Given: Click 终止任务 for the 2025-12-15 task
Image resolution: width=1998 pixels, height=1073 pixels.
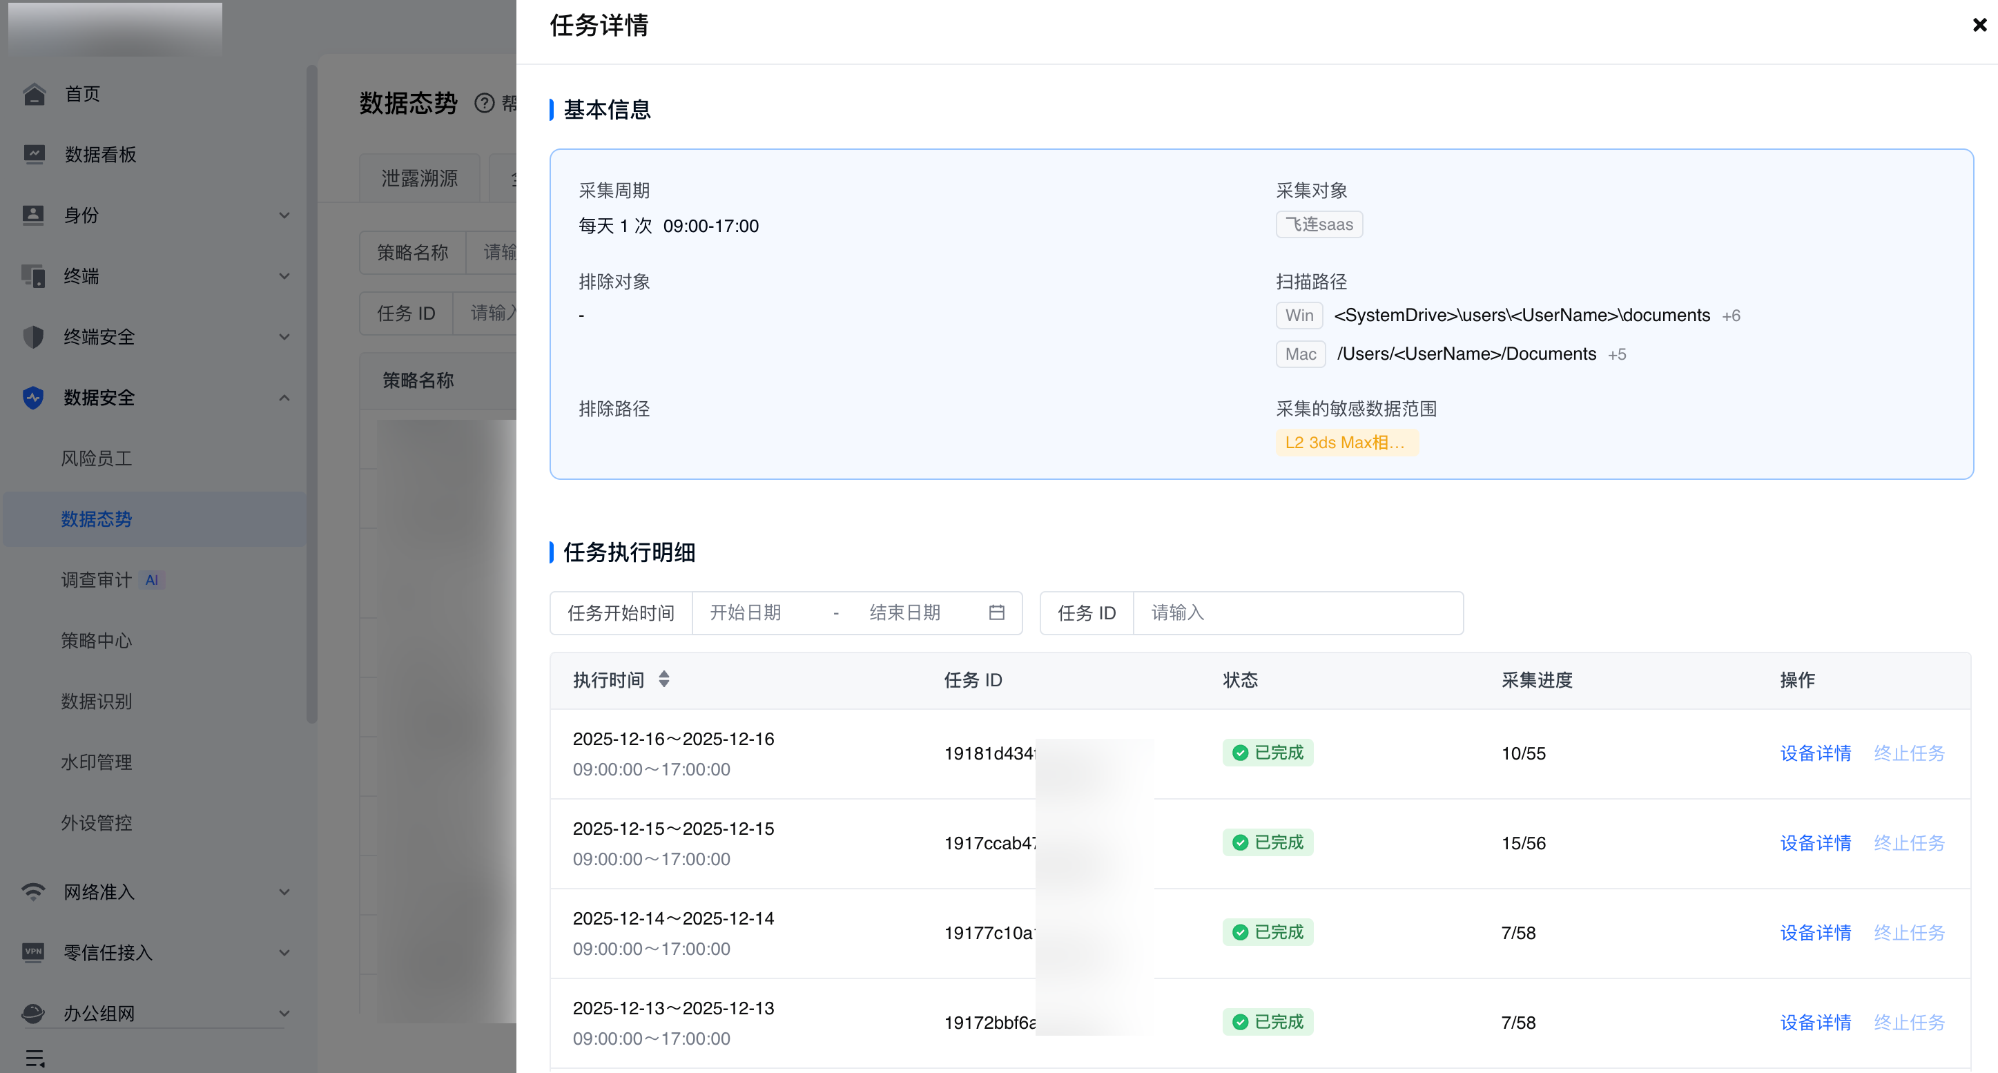Looking at the screenshot, I should point(1910,843).
